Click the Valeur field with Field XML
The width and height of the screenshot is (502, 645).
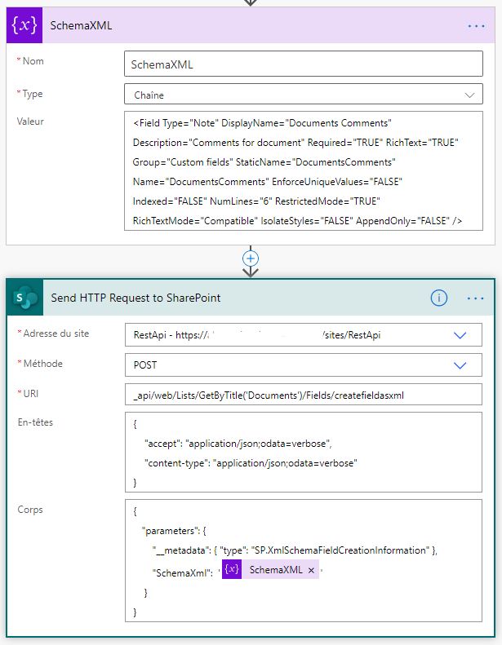pos(304,170)
